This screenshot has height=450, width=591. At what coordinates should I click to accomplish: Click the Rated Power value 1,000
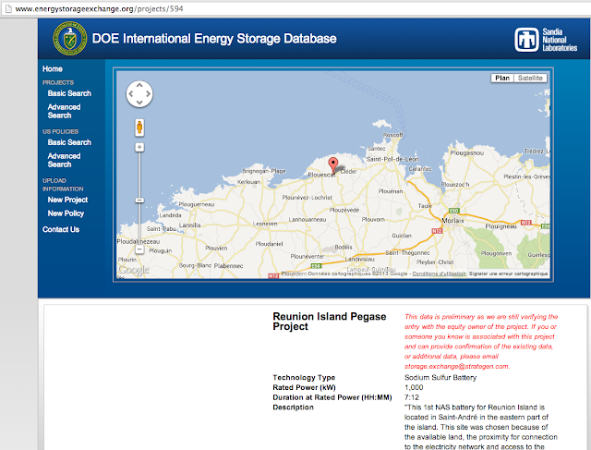414,387
